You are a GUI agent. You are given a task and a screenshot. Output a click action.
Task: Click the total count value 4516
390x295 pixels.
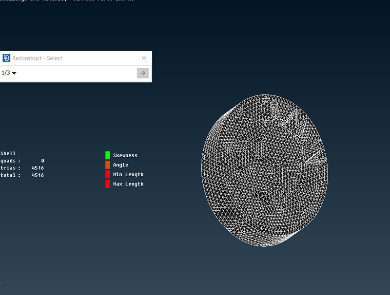[38, 175]
